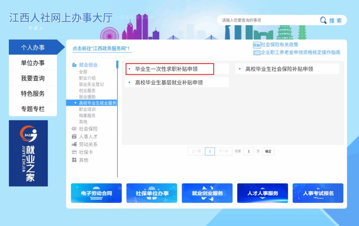Viewport: 359px width, 226px height.
Task: Click the 社保卡 card icon
Action: 74,152
